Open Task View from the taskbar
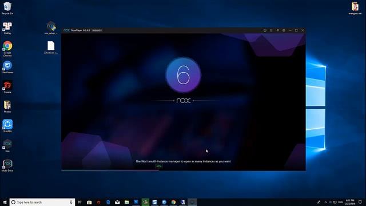This screenshot has height=206, width=366. pos(79,202)
